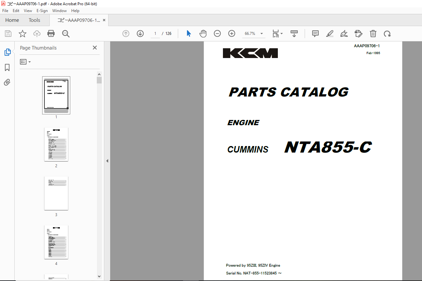Open the Attachments paperclip panel
Viewport: 422px width, 281px height.
[x=7, y=82]
